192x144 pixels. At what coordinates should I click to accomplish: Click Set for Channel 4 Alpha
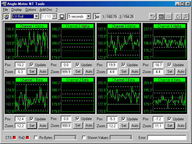(x=170, y=72)
